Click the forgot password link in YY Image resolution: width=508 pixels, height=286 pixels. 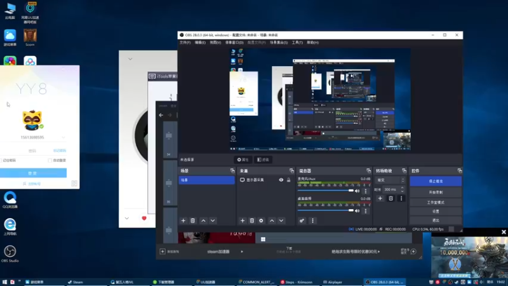point(59,151)
